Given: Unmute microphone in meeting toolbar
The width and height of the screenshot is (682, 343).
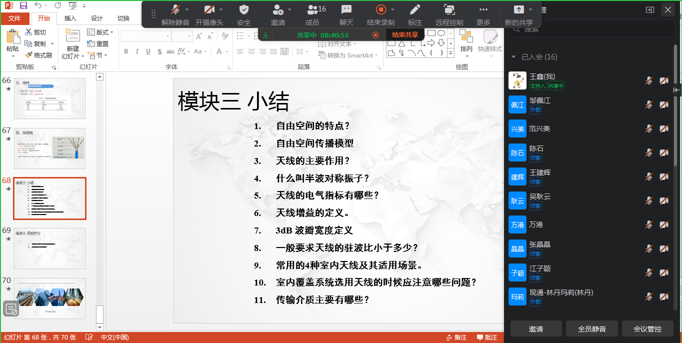Looking at the screenshot, I should click(175, 10).
